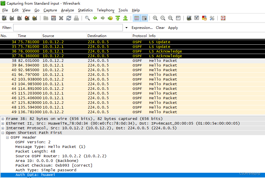Viewport: 265px width, 178px height.
Task: Sort packets by Time column
Action: [x=30, y=36]
